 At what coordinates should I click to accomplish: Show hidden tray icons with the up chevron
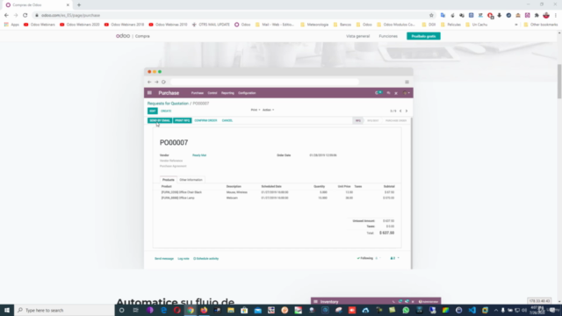tap(496, 310)
